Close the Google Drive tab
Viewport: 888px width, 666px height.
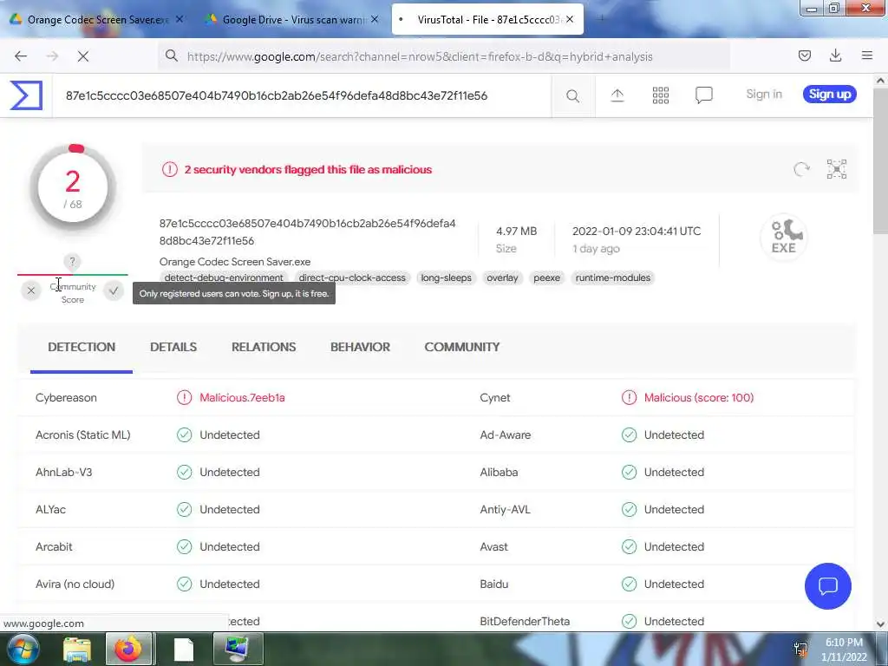[375, 19]
